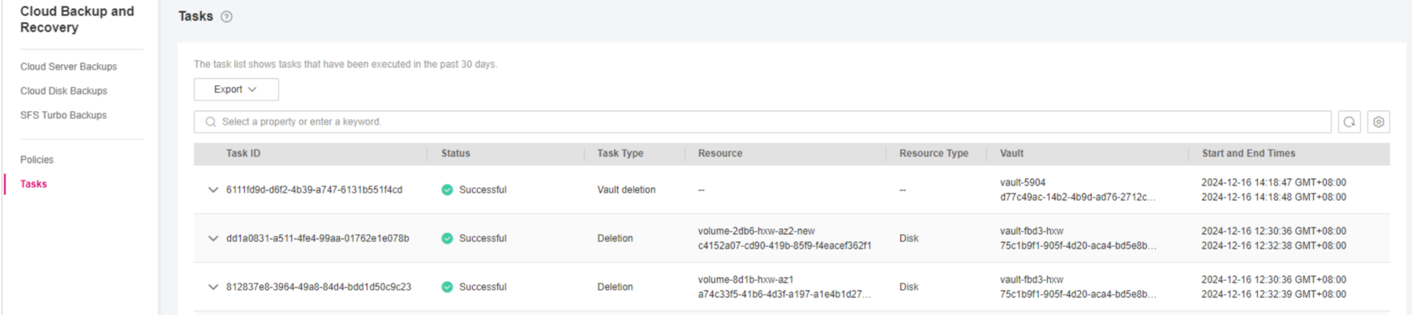The image size is (1412, 315).
Task: Open Cloud Server Backups page
Action: [68, 66]
